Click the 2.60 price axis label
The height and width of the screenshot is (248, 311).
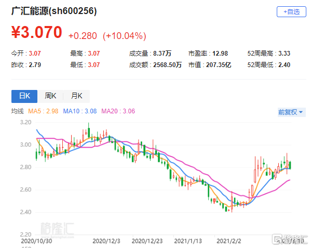25,190
